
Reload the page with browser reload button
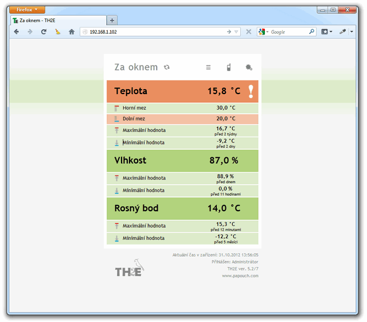point(44,32)
